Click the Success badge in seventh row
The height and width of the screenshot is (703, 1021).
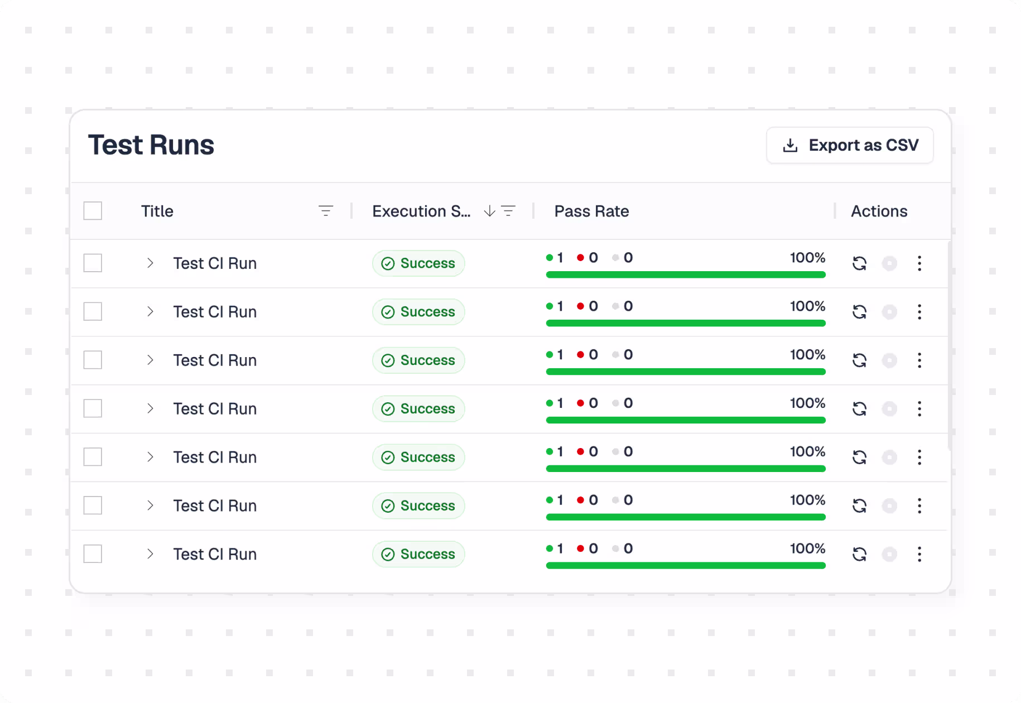point(418,554)
